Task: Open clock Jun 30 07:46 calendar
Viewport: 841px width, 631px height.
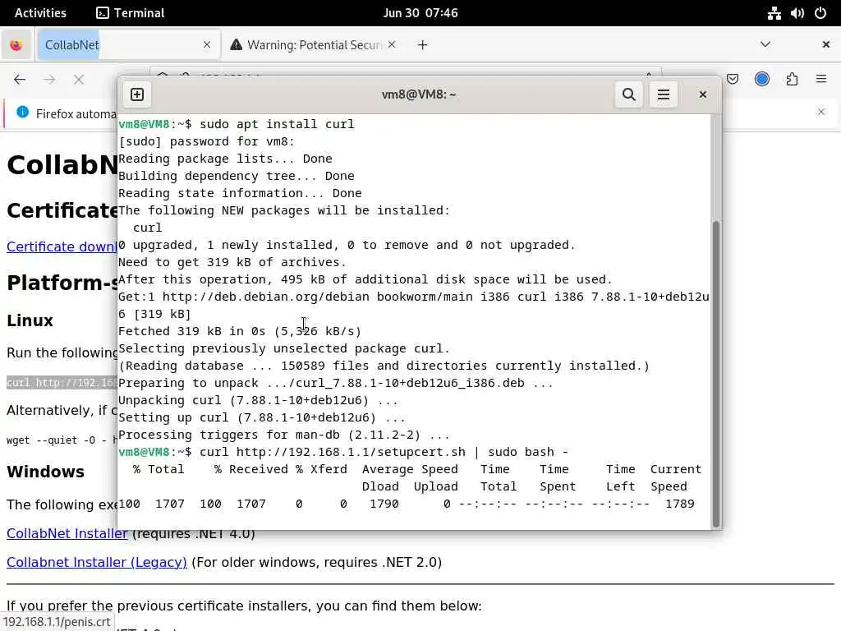Action: pyautogui.click(x=420, y=13)
